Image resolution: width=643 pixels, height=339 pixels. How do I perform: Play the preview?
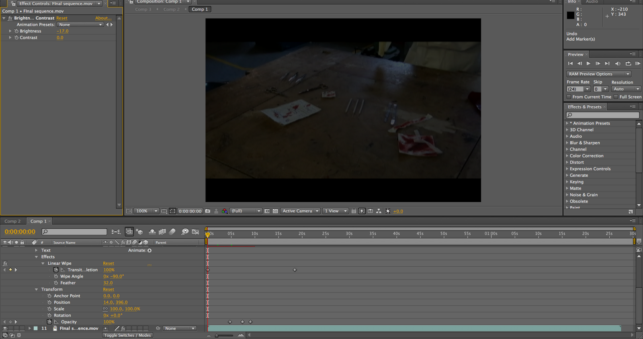point(588,63)
